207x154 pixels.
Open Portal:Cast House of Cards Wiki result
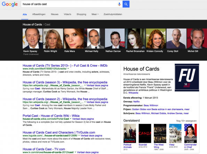click(51, 116)
